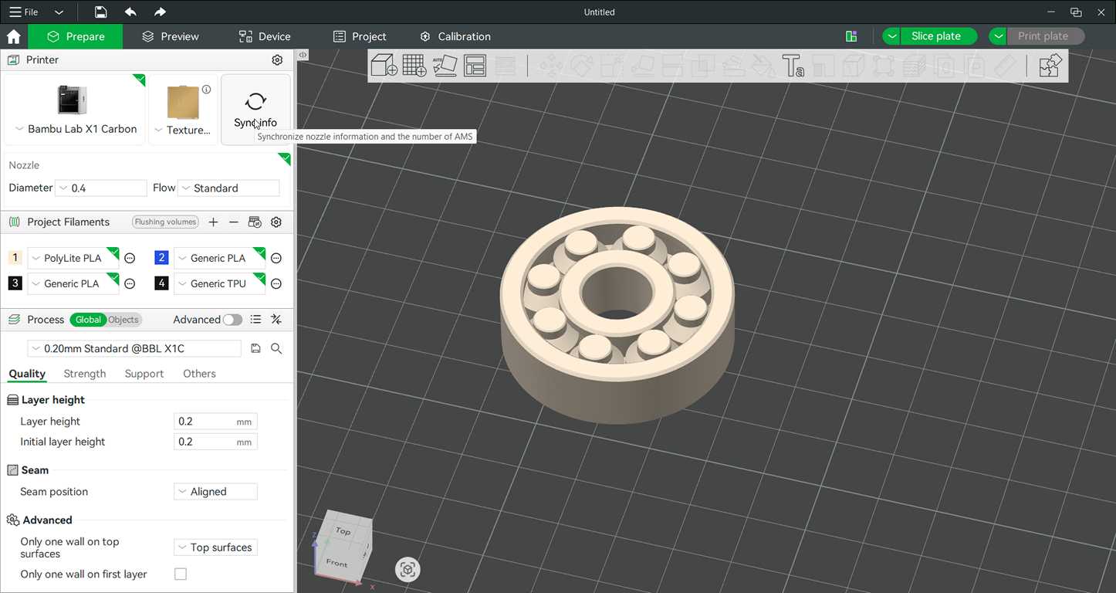
Task: Click the view reset icon beside the cube
Action: click(408, 570)
